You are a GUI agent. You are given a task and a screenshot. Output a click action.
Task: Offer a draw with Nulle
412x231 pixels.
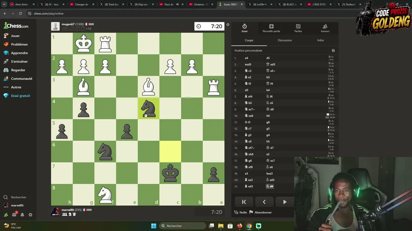coord(240,212)
